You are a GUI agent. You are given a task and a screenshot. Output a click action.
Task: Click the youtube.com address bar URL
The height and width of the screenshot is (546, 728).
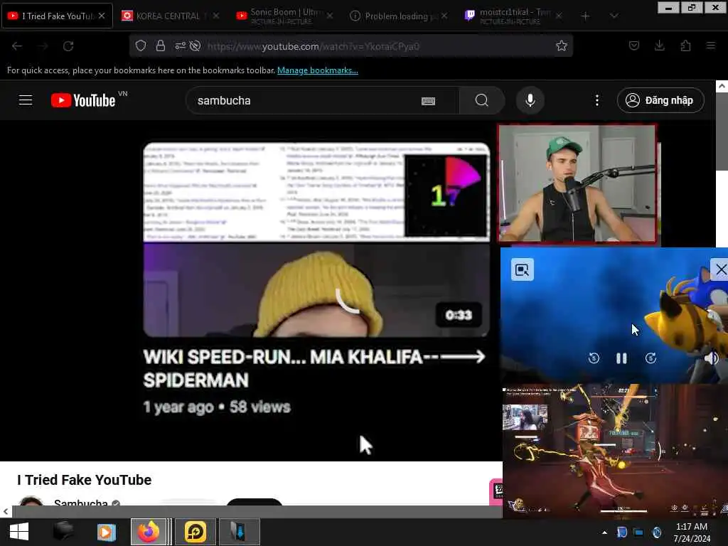314,46
